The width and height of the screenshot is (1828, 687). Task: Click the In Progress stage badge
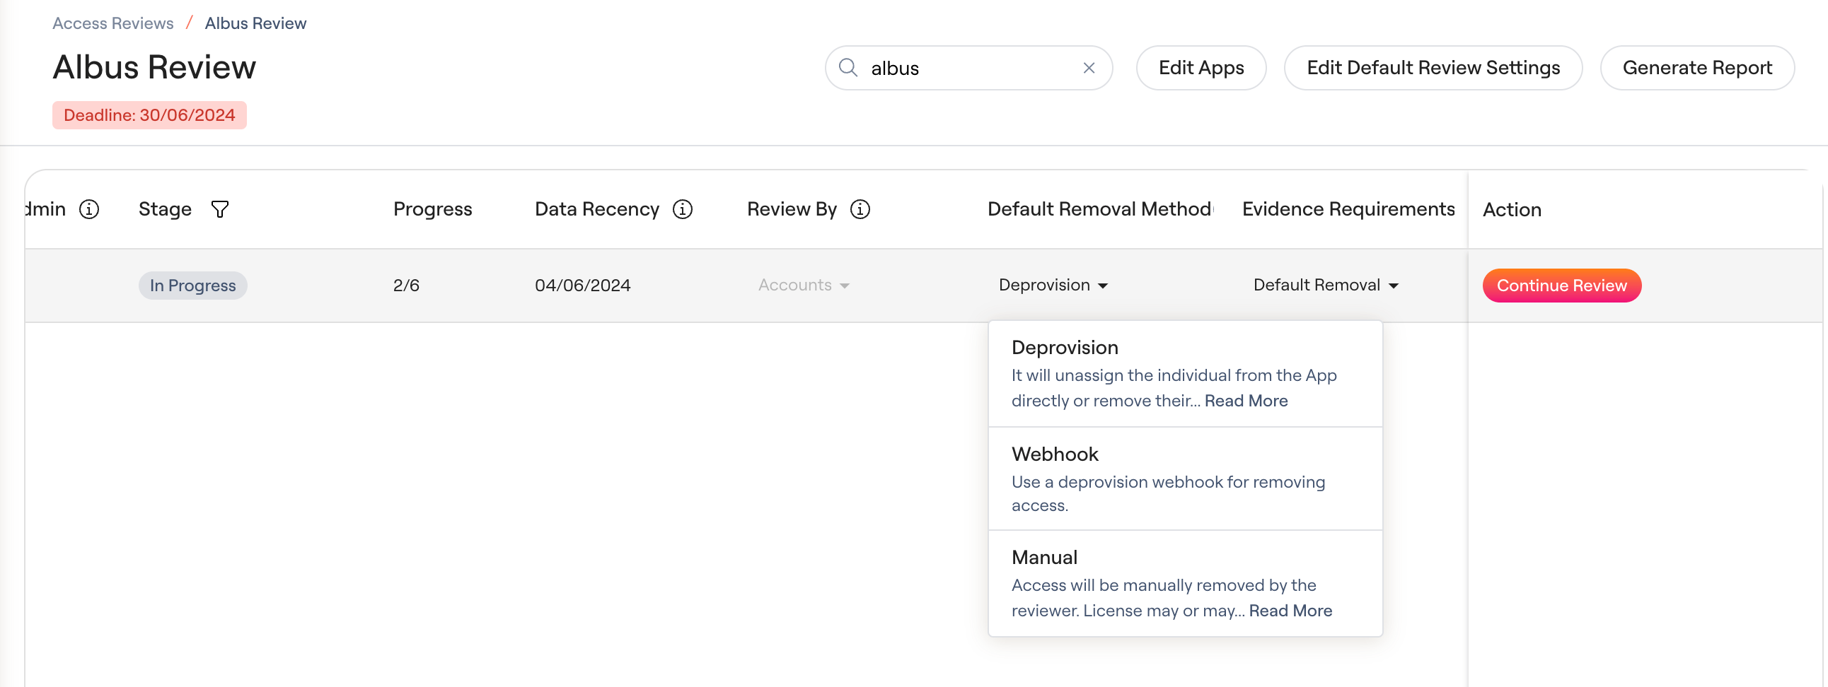(192, 285)
